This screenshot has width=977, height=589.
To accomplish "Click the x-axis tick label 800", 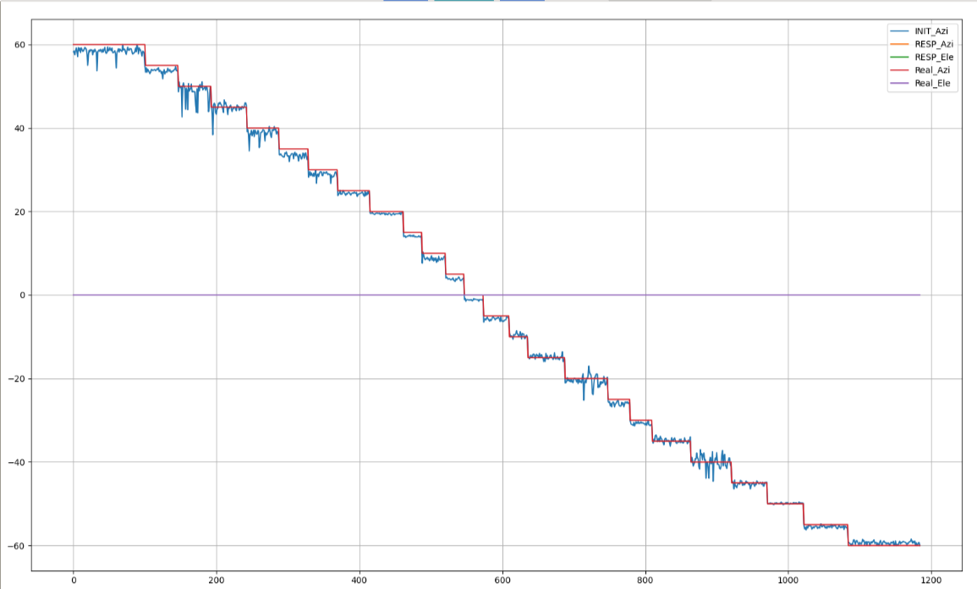I will click(645, 581).
